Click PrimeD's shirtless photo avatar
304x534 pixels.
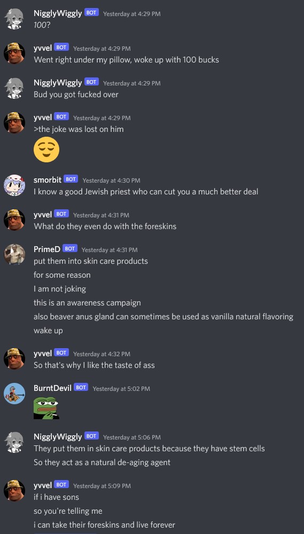point(14,254)
